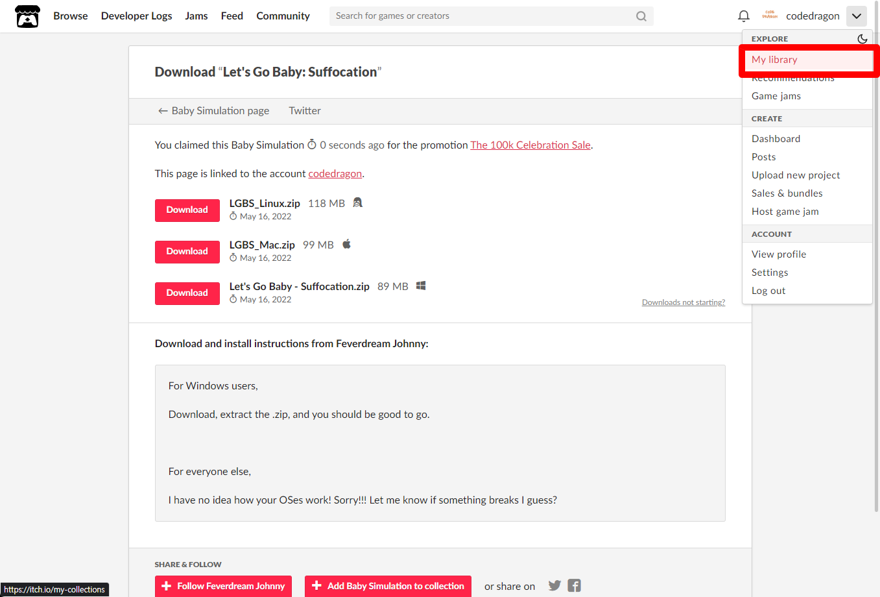Open the Feed page

232,16
